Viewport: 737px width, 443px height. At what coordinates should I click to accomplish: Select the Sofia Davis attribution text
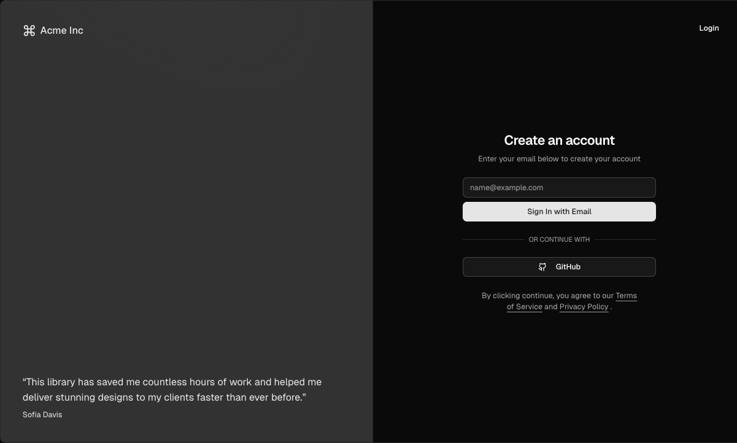pos(42,414)
